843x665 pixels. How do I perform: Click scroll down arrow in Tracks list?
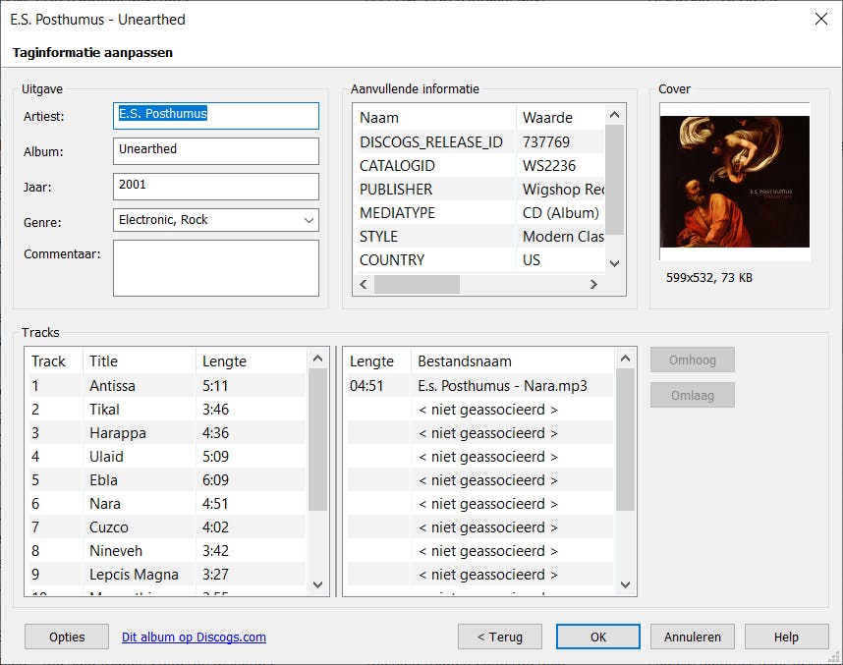coord(317,584)
